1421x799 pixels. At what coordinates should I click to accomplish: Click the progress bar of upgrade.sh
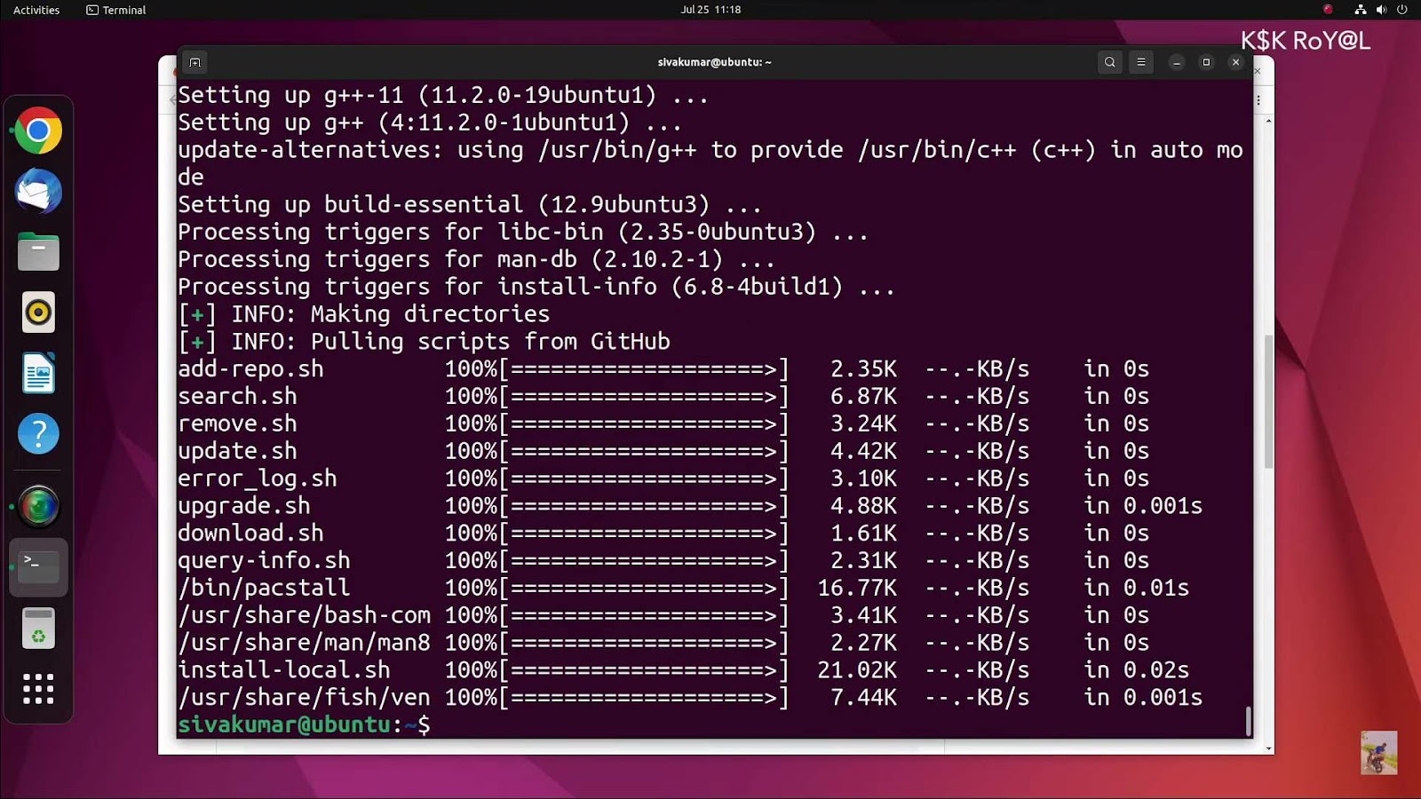click(x=644, y=506)
